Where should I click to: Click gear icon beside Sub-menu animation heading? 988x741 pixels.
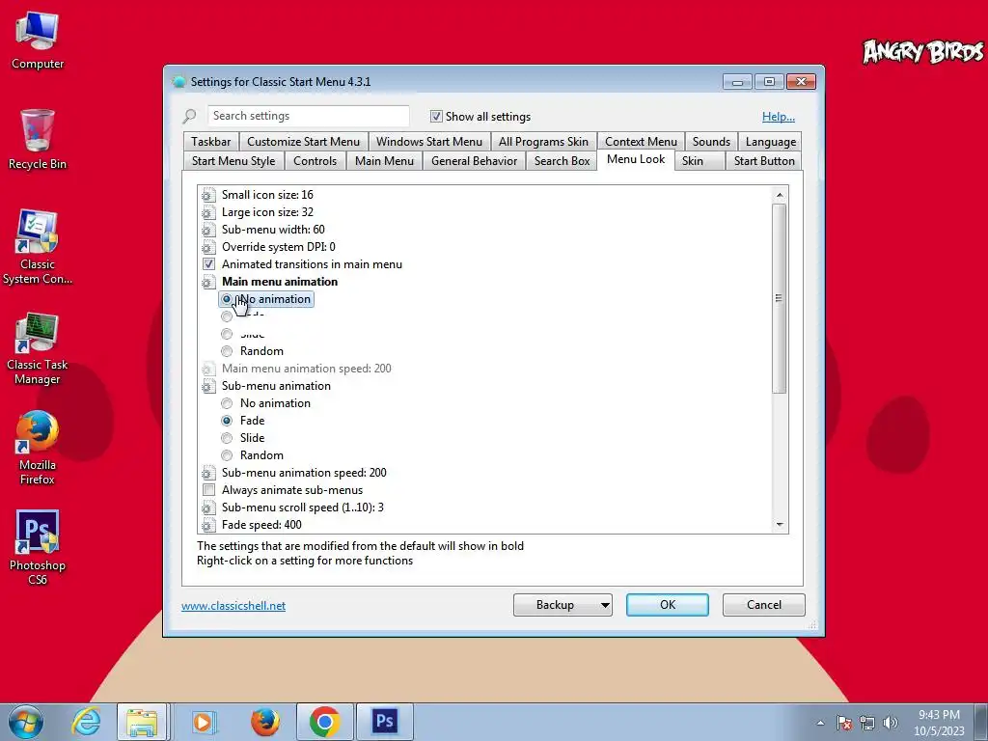pyautogui.click(x=208, y=386)
